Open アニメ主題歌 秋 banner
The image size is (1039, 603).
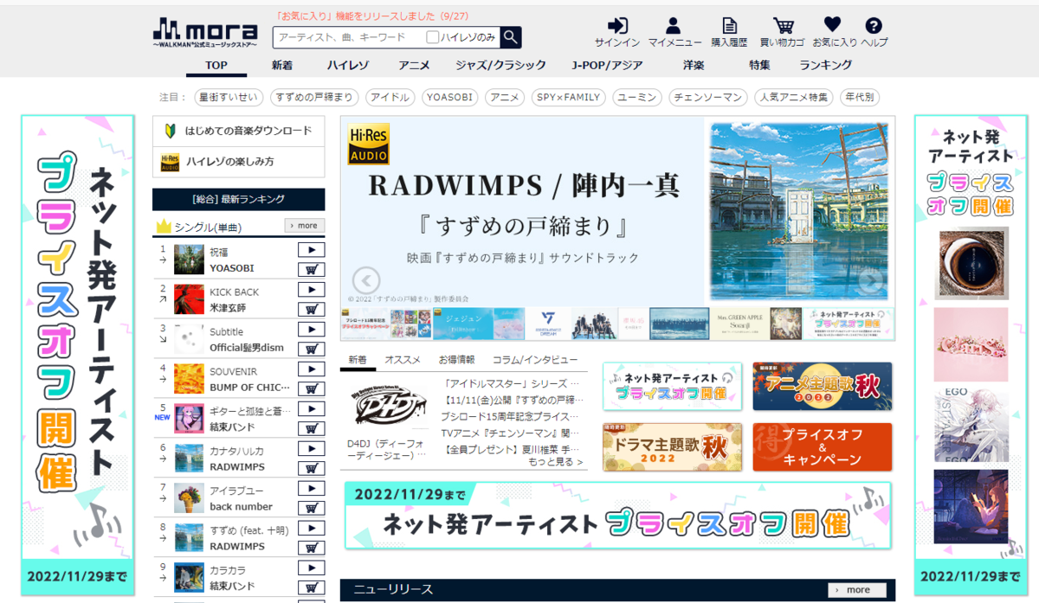tap(822, 386)
